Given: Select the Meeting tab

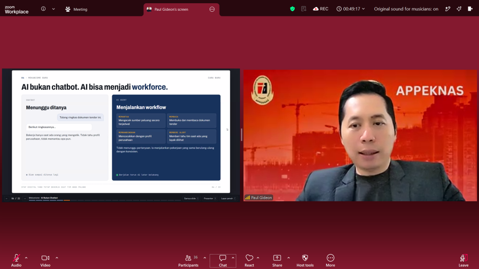Looking at the screenshot, I should tap(76, 9).
